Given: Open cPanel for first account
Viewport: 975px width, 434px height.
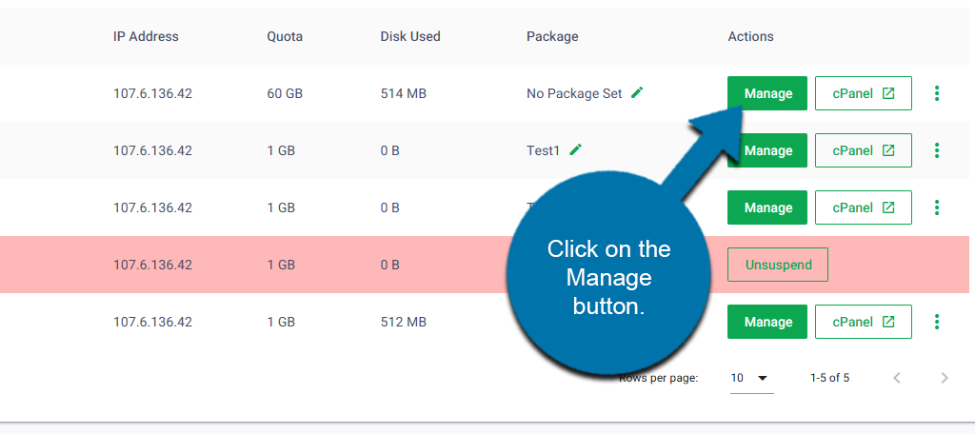Looking at the screenshot, I should pyautogui.click(x=864, y=93).
